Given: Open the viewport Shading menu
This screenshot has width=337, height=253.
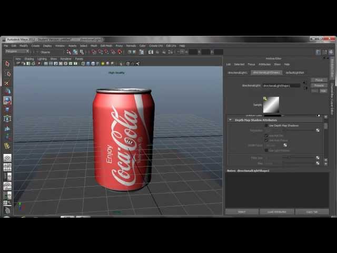Looking at the screenshot, I should (29, 59).
